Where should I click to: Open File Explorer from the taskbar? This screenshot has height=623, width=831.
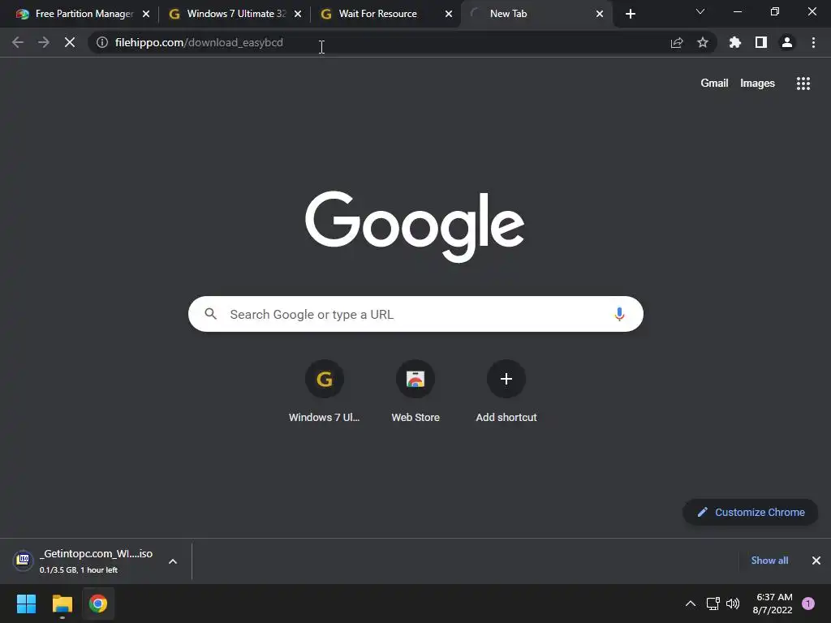pyautogui.click(x=62, y=604)
